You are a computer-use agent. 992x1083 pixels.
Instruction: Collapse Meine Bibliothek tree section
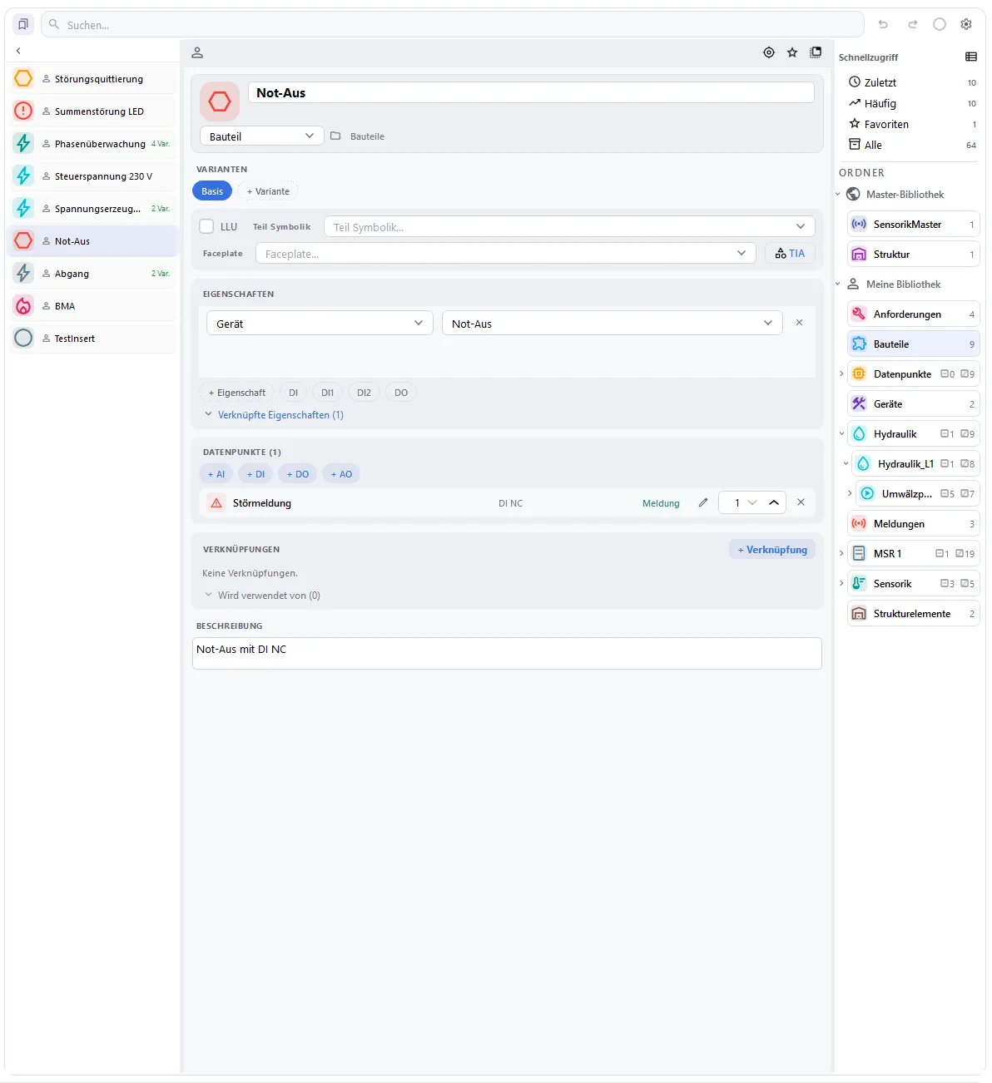pyautogui.click(x=838, y=284)
